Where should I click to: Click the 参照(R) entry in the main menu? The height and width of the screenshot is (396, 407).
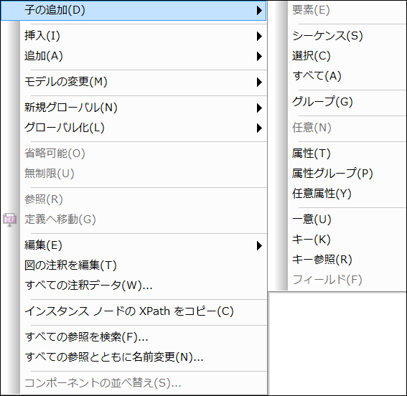coord(134,199)
